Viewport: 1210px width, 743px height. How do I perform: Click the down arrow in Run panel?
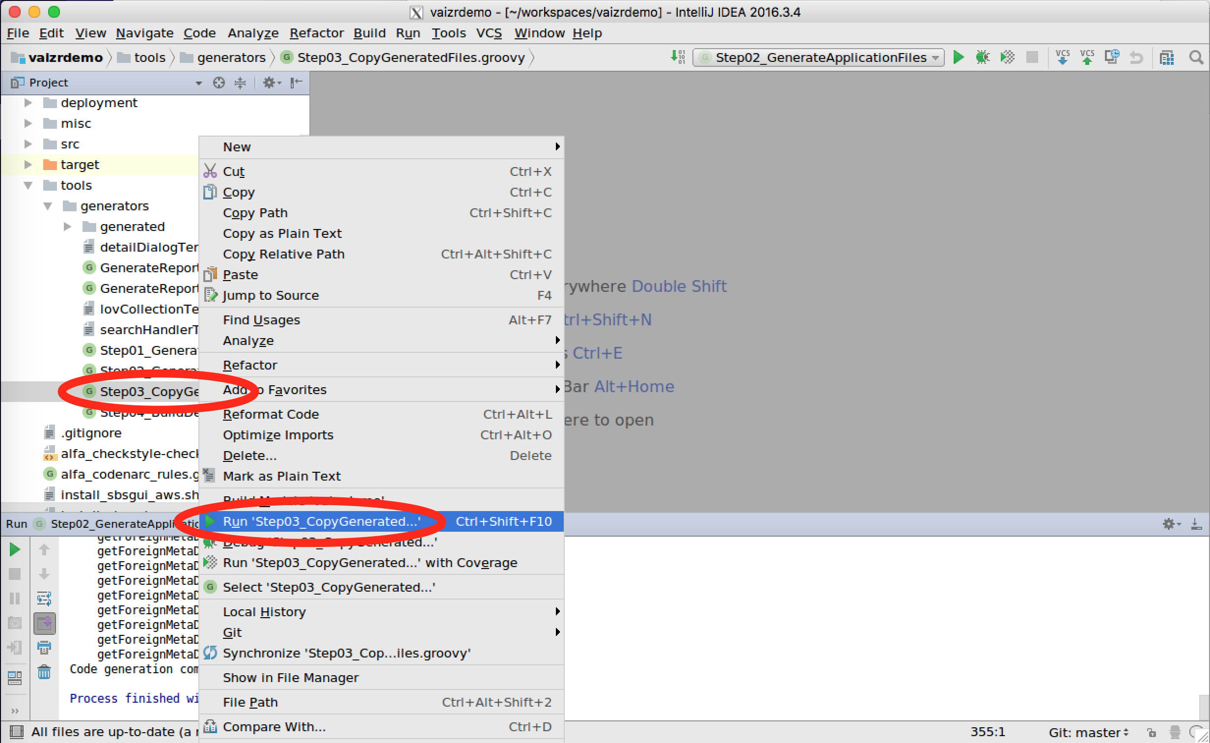(x=44, y=574)
